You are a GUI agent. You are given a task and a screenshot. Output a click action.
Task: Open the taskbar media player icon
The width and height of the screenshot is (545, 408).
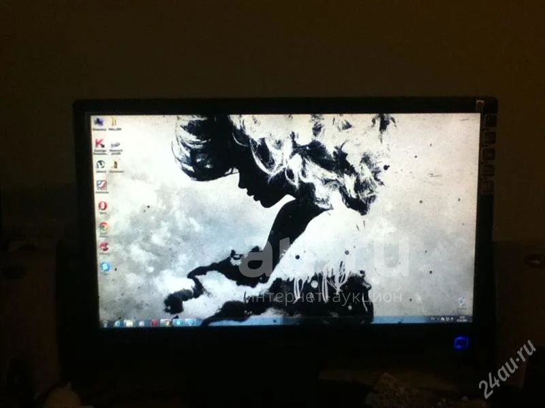click(x=142, y=324)
